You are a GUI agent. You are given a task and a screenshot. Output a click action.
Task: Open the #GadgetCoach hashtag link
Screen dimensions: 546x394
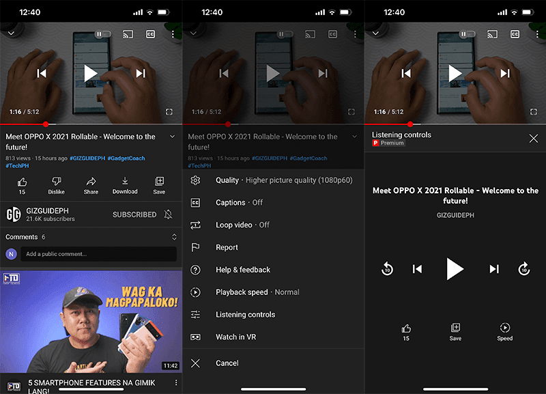(126, 158)
